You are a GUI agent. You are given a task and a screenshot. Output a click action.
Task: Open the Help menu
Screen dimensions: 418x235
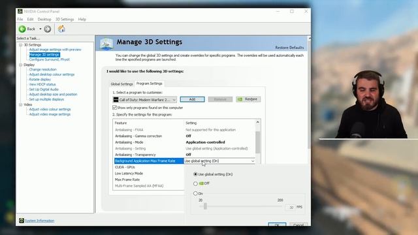[82, 19]
